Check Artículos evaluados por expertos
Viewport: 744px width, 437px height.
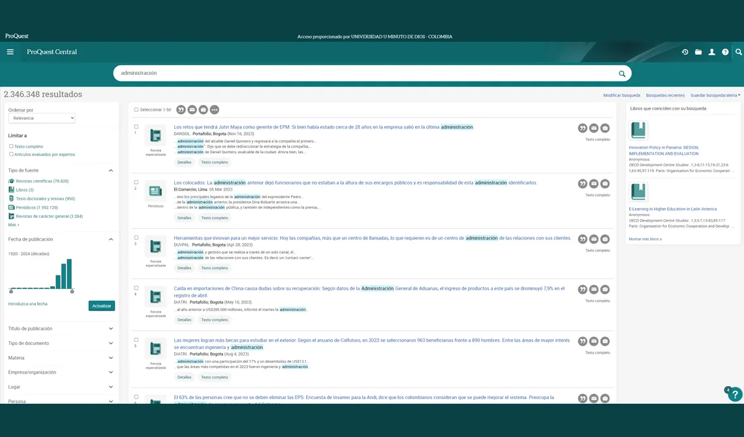pos(11,154)
